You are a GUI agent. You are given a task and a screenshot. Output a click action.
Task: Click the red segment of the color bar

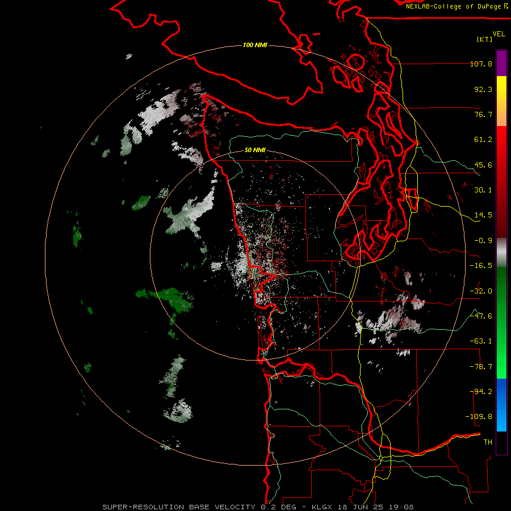501,182
